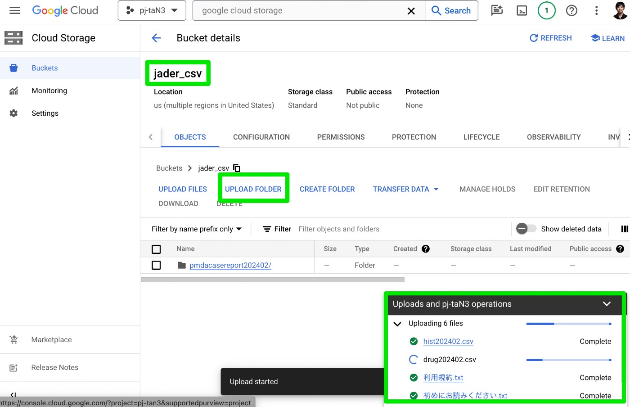630x407 pixels.
Task: Switch to the Configuration tab
Action: [261, 137]
